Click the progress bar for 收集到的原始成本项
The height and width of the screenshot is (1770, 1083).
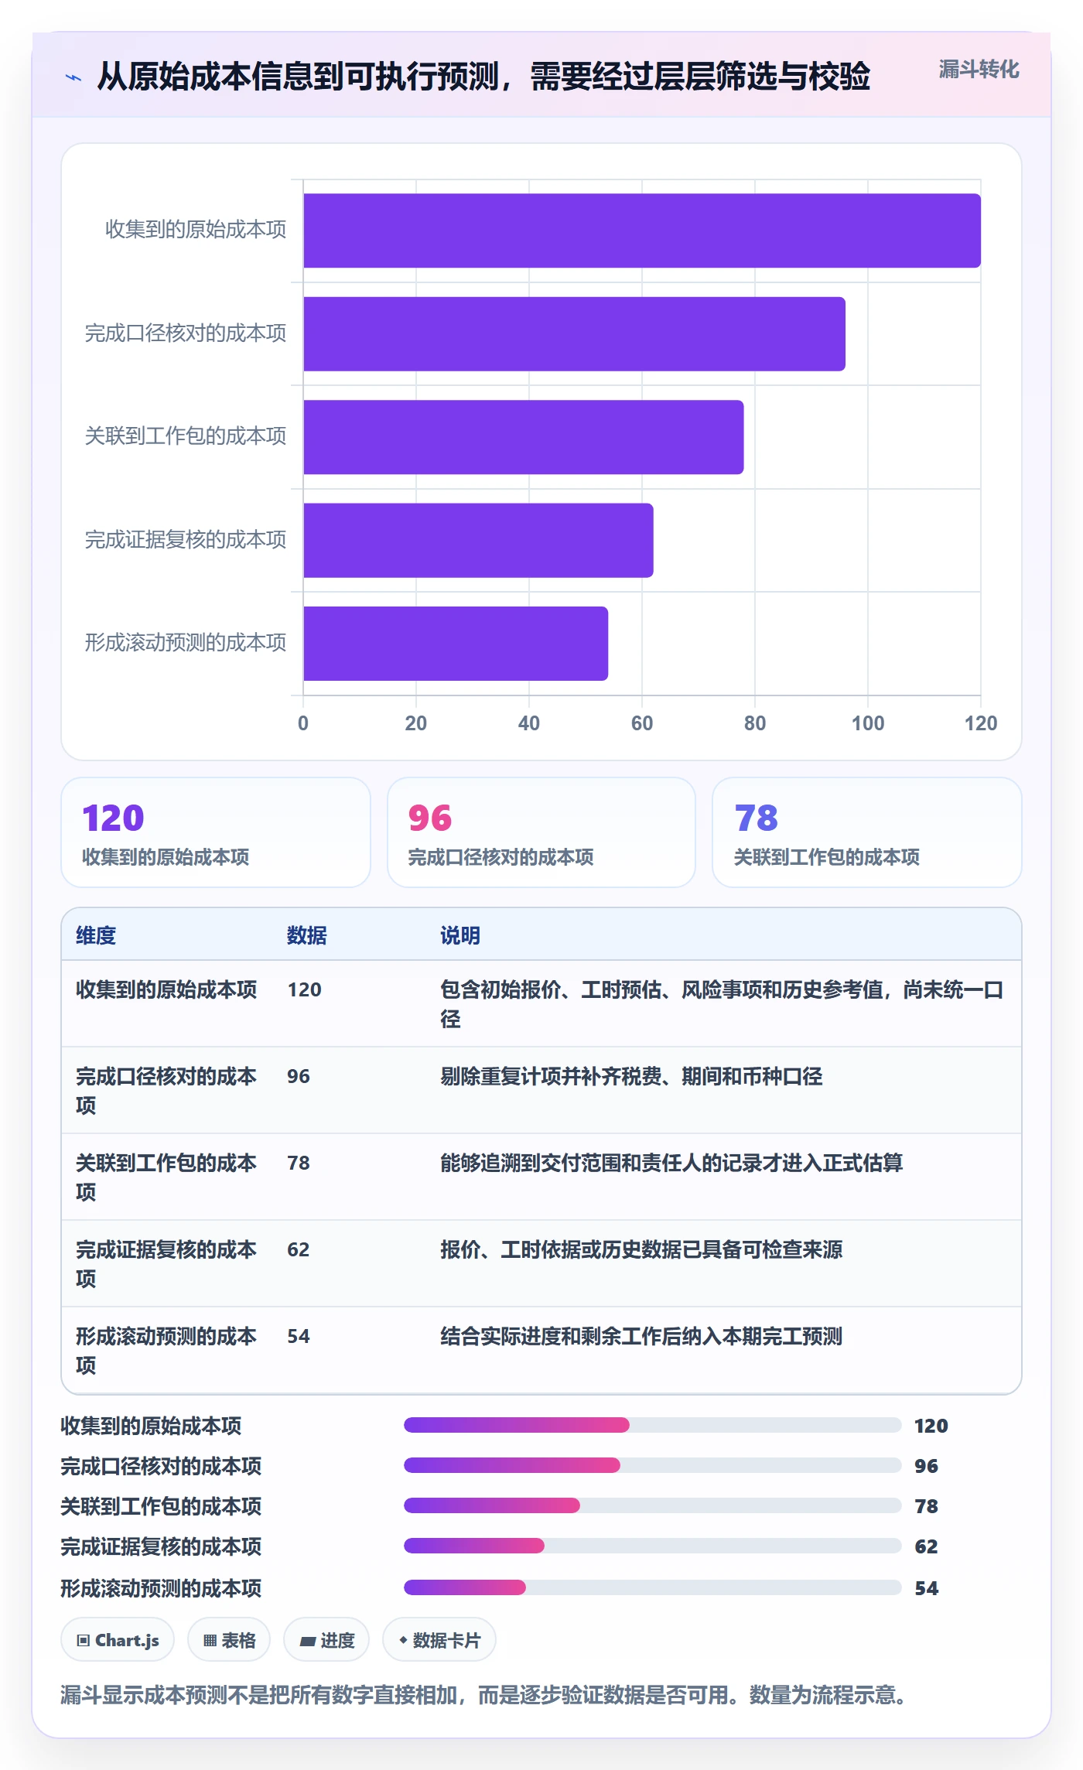(652, 1425)
